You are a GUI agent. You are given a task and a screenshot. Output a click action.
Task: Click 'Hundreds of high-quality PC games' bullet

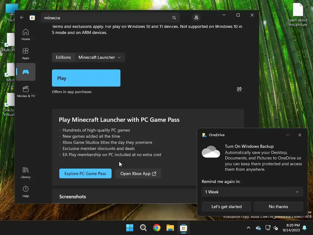[96, 130]
